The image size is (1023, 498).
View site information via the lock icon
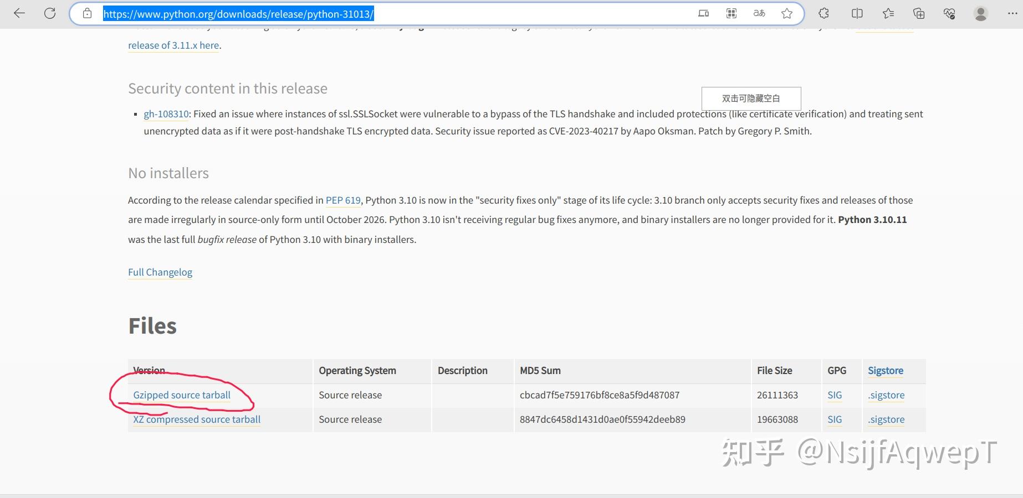click(x=87, y=13)
